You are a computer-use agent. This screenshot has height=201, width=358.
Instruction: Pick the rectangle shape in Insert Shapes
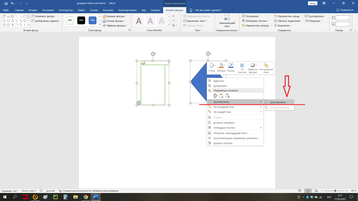[25, 17]
